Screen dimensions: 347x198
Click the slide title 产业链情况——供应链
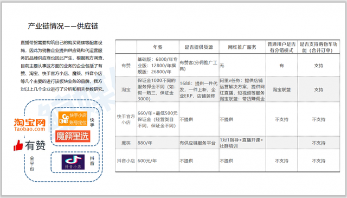(63, 26)
